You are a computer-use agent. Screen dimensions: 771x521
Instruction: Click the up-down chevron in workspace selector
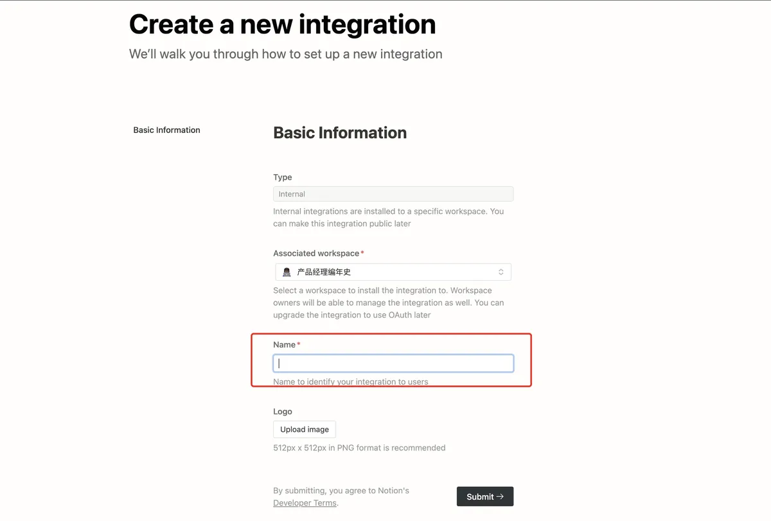(501, 272)
